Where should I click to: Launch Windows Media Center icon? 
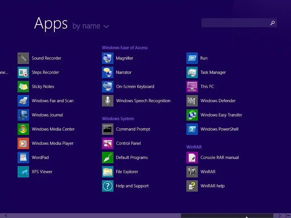(23, 129)
